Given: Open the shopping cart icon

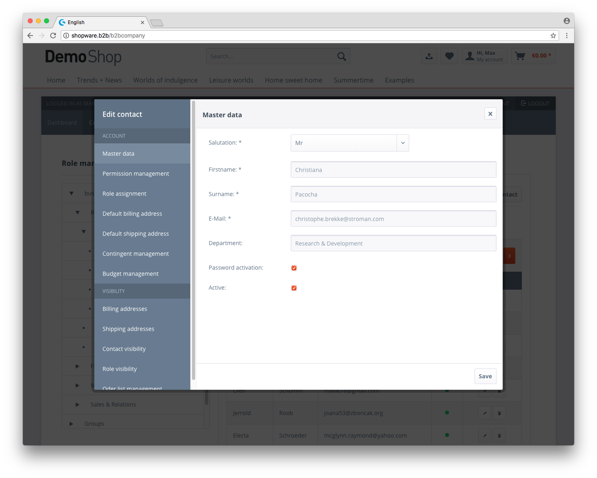Looking at the screenshot, I should coord(520,56).
